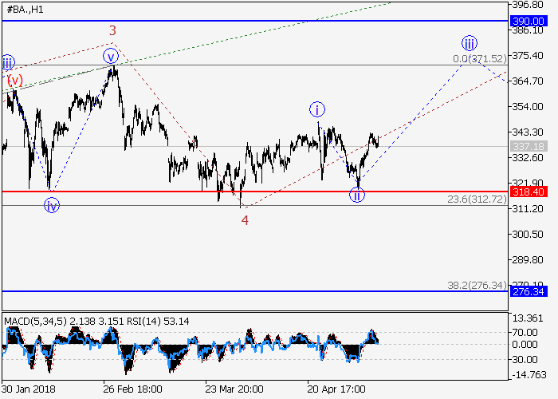Click the circled wave iv label
558x399 pixels.
[x=52, y=205]
